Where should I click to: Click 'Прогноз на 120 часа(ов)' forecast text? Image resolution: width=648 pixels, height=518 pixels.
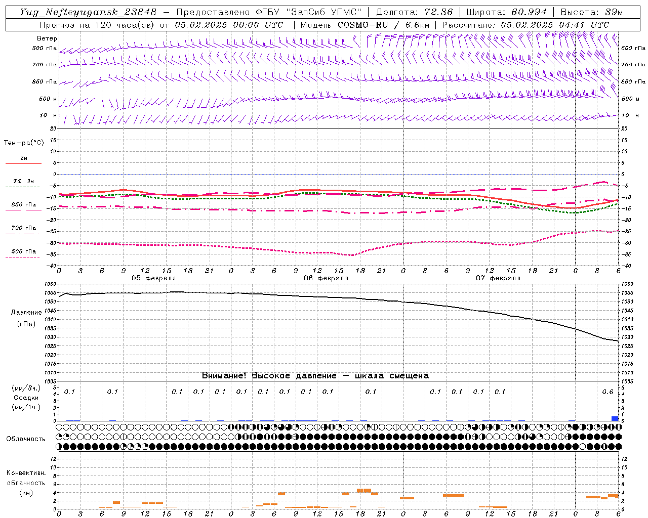coord(98,25)
